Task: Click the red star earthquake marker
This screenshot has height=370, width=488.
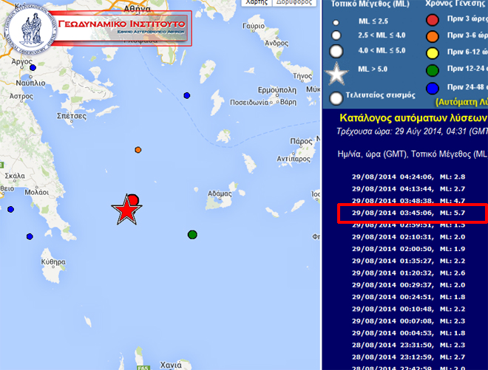Action: (x=126, y=210)
